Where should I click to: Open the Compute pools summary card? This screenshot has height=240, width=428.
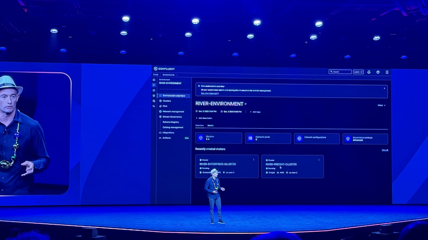tap(268, 138)
